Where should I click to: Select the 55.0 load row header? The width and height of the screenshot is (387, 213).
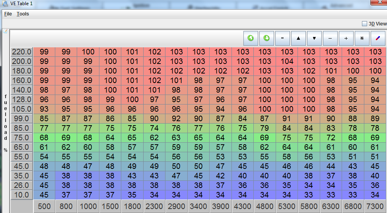click(22, 157)
